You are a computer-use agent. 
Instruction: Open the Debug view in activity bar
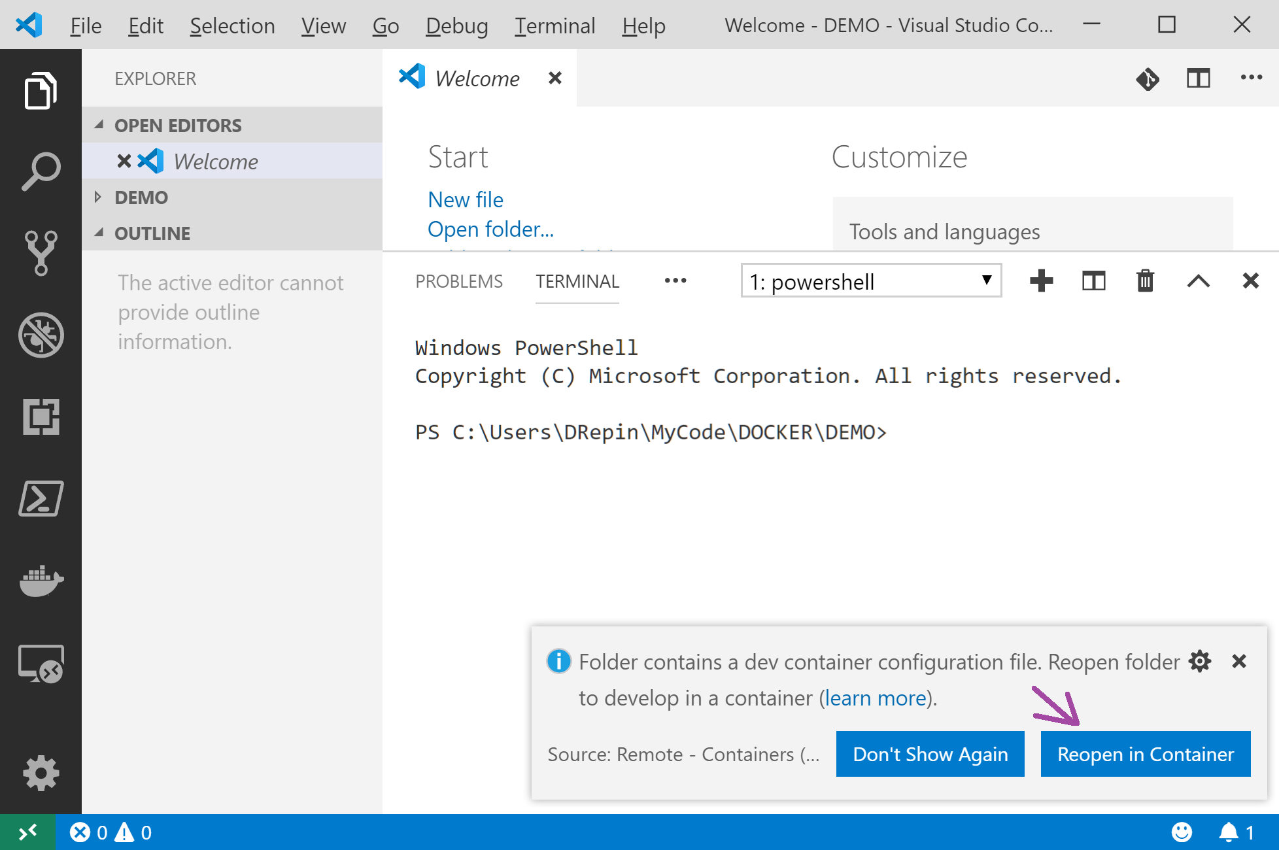41,335
